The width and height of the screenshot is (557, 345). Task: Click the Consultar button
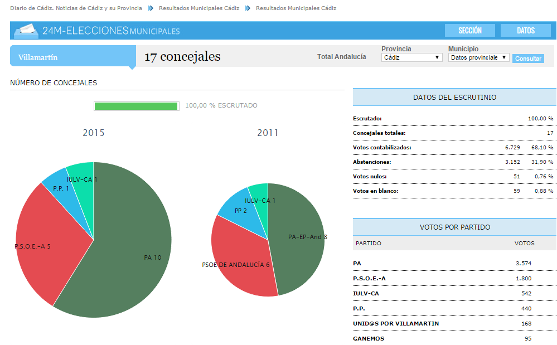tap(528, 59)
